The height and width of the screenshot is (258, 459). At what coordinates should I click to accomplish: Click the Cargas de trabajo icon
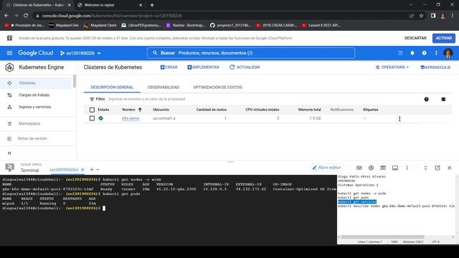tap(9, 95)
